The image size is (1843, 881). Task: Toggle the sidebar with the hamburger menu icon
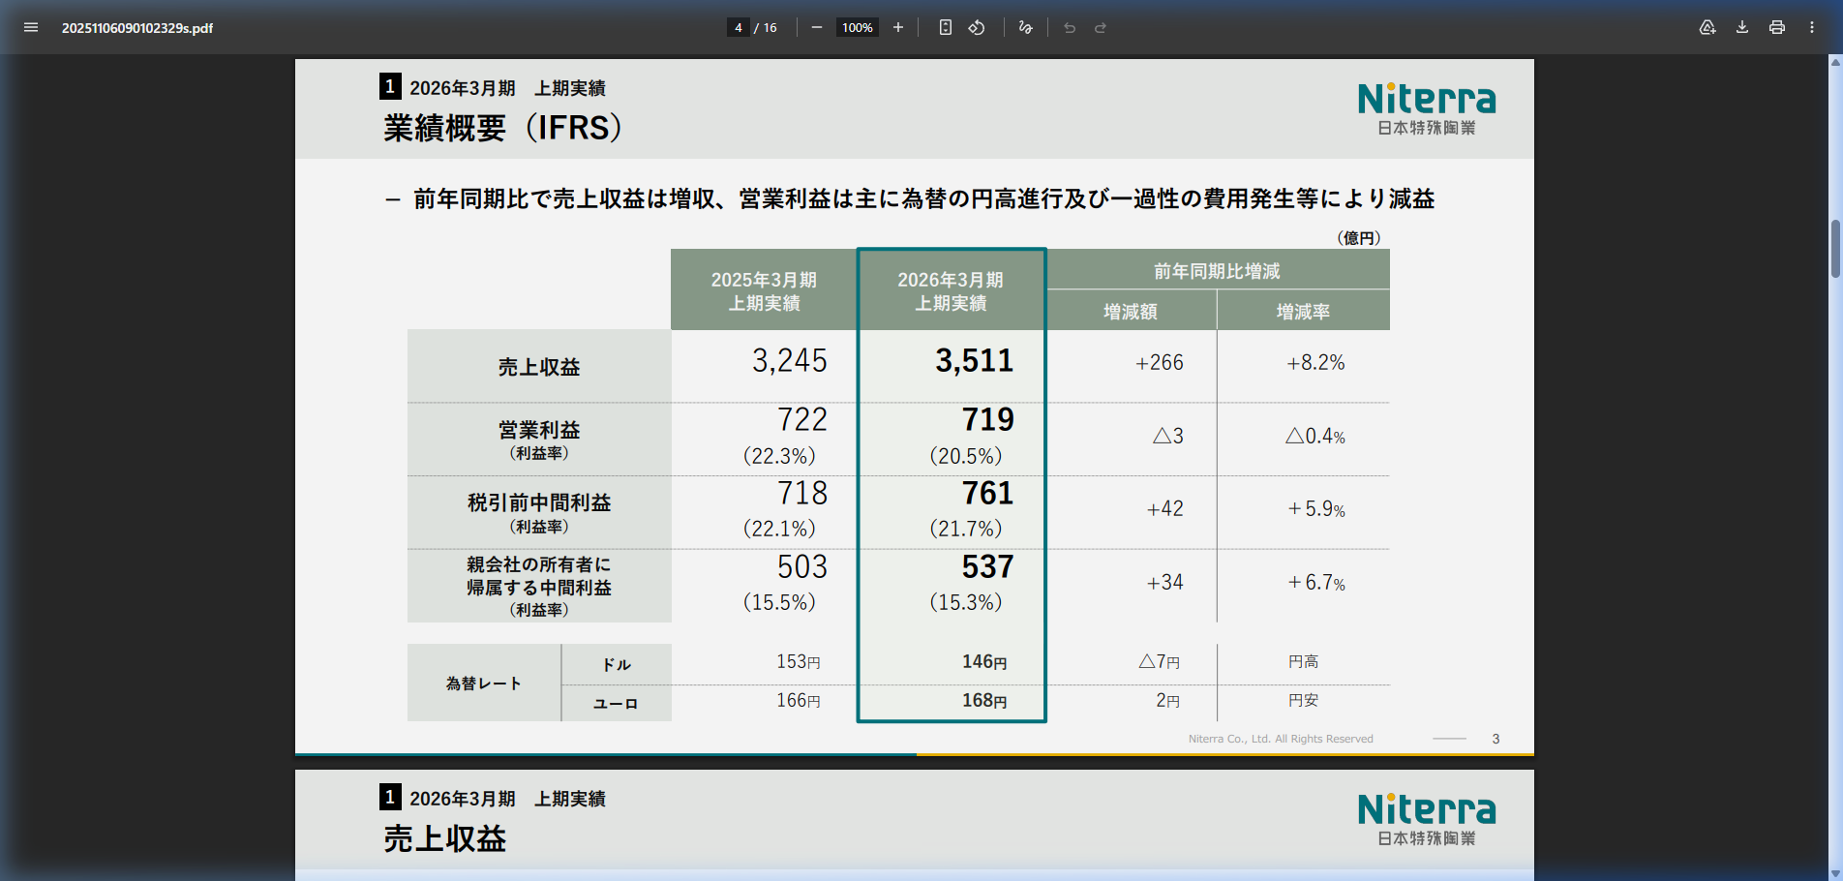point(31,27)
